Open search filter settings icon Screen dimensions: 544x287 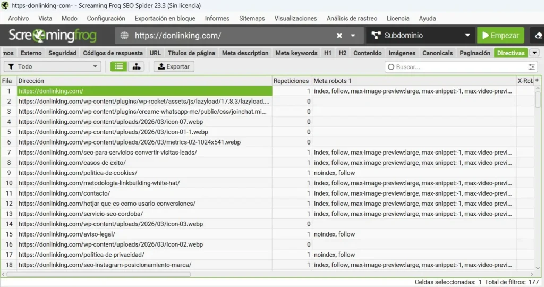[x=531, y=67]
